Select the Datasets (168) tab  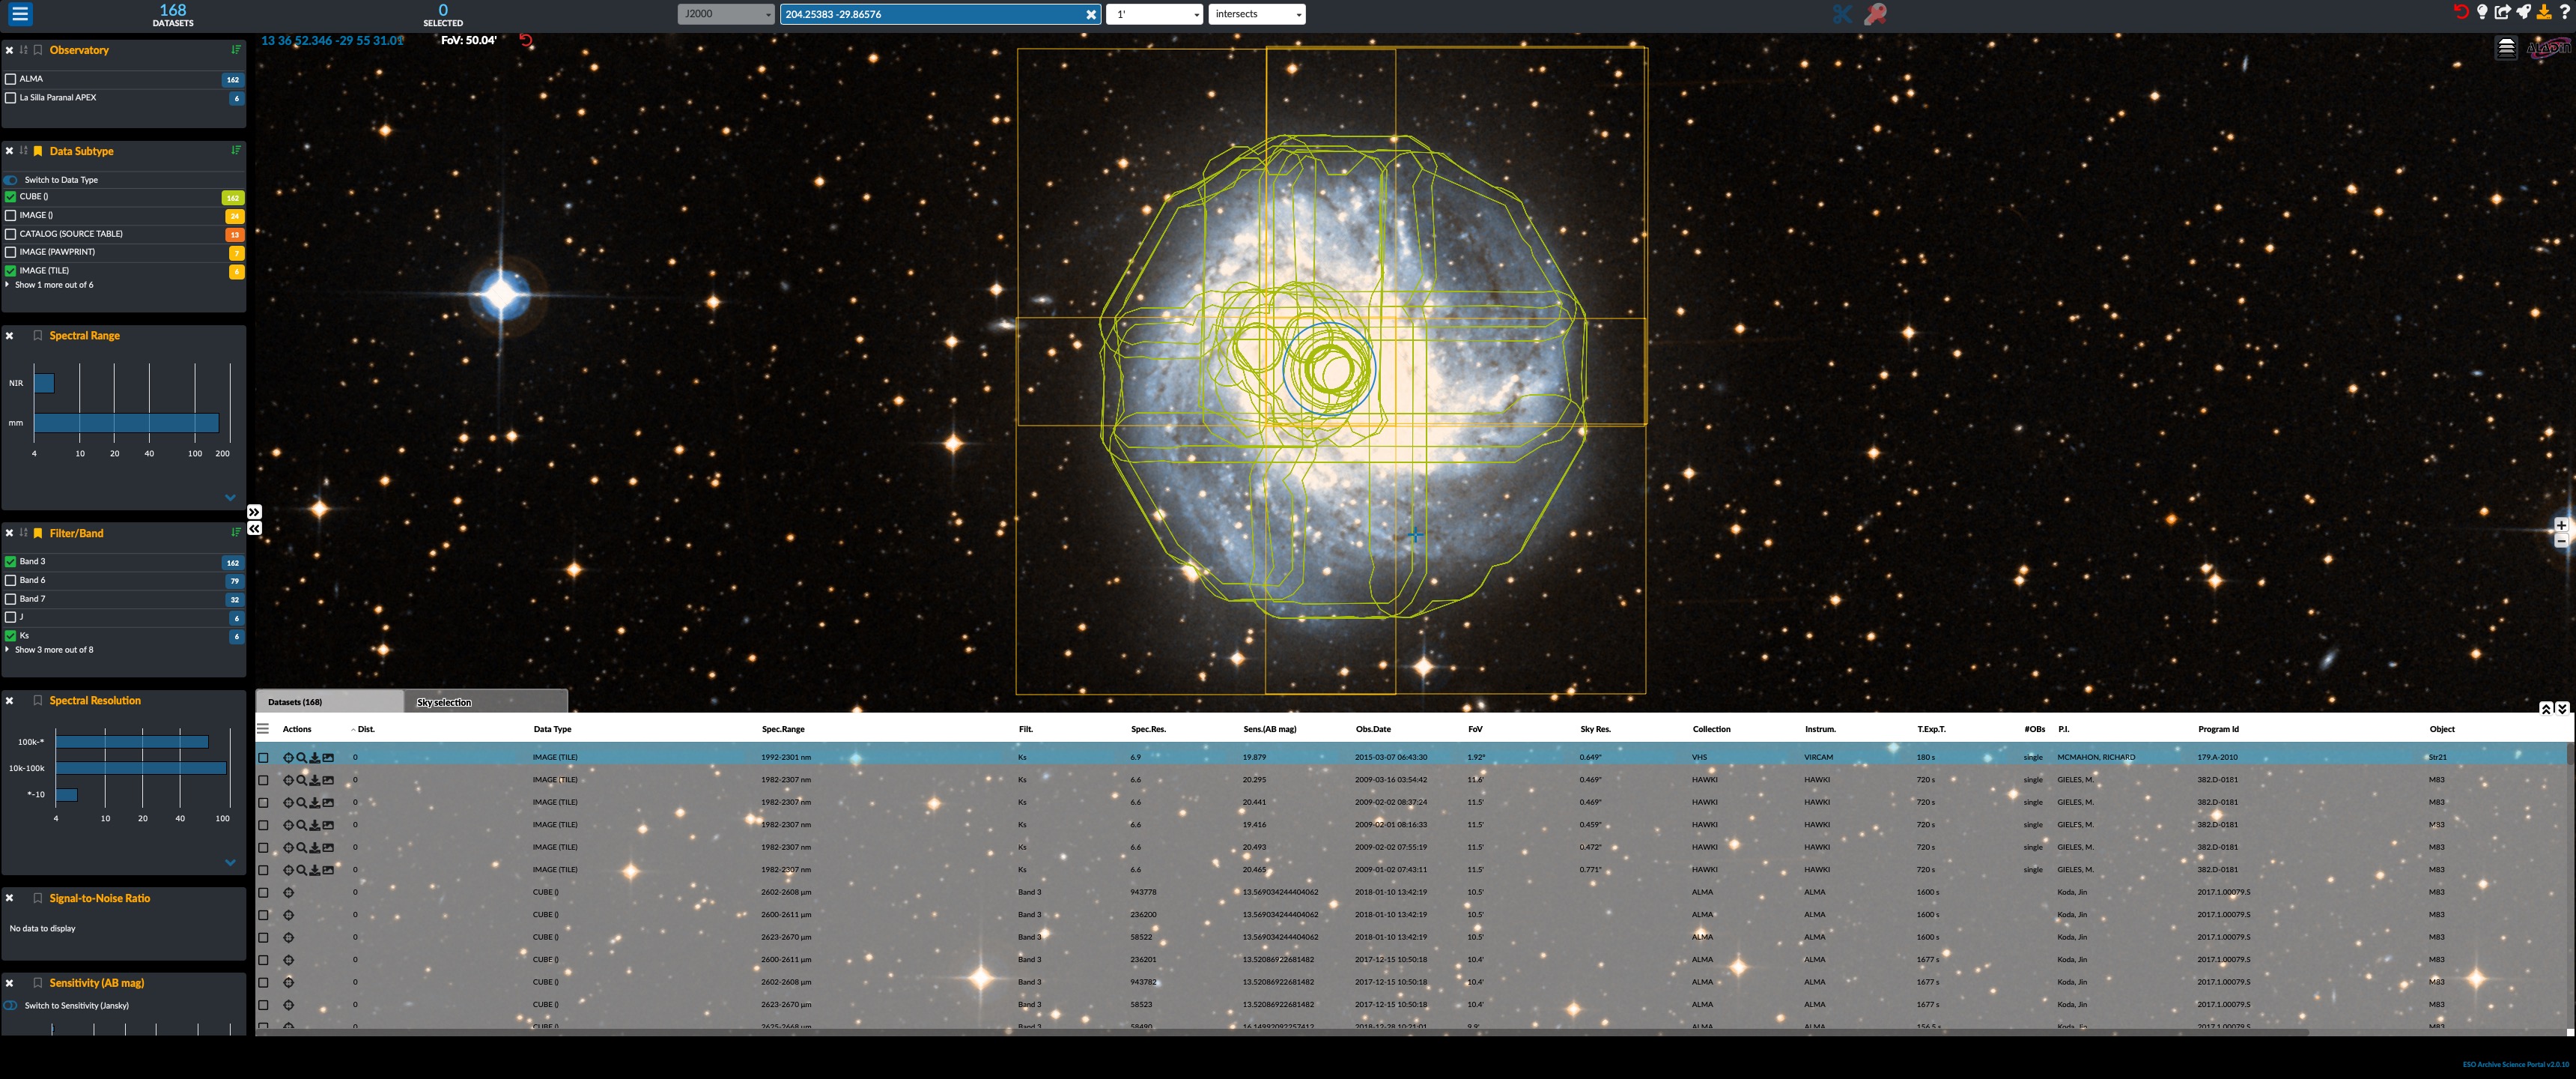tap(295, 703)
